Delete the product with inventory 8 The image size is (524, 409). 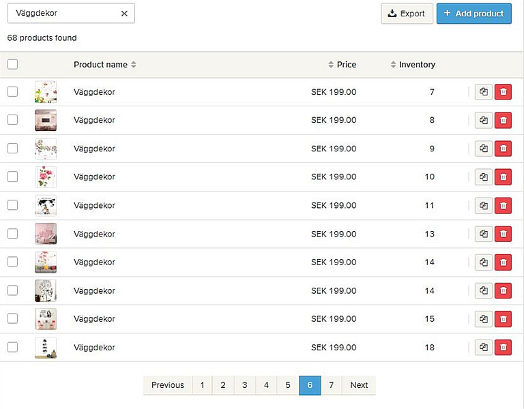(x=503, y=121)
